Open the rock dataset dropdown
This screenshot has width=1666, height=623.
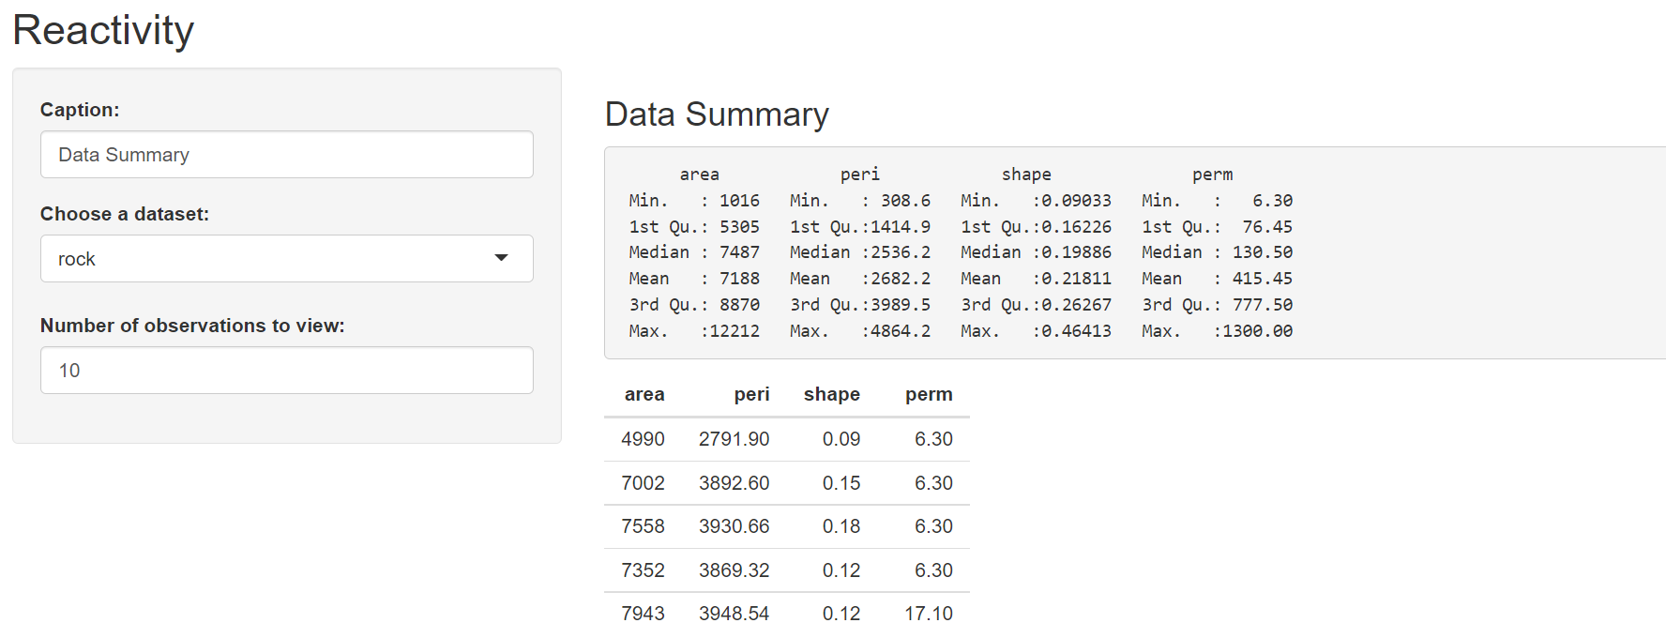(x=287, y=259)
